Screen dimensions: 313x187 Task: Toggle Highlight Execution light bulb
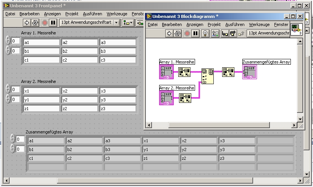pos(205,33)
